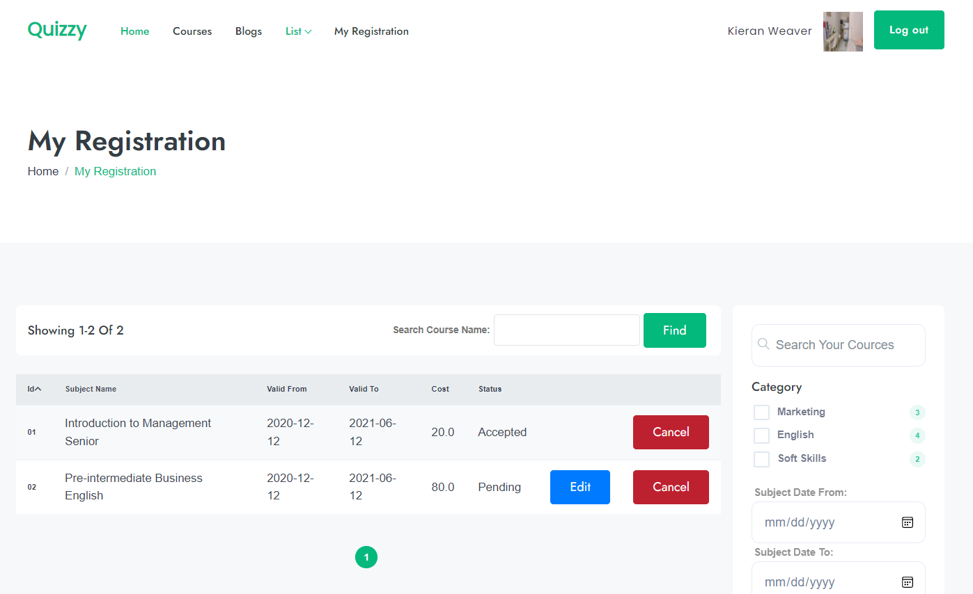
Task: Click the Soft Skills count badge
Action: 917,459
